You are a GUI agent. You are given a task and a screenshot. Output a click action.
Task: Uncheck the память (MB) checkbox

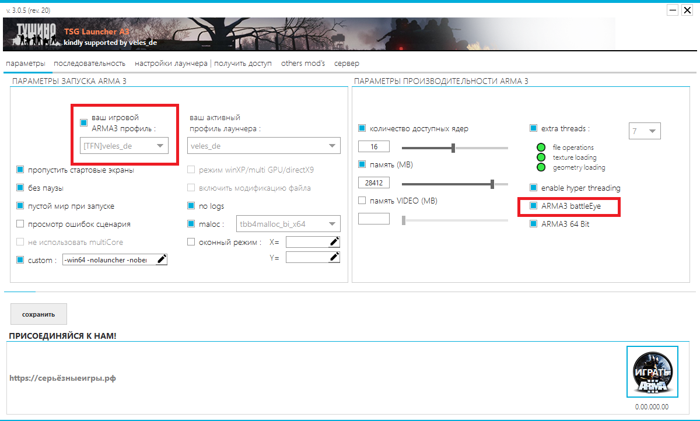362,164
